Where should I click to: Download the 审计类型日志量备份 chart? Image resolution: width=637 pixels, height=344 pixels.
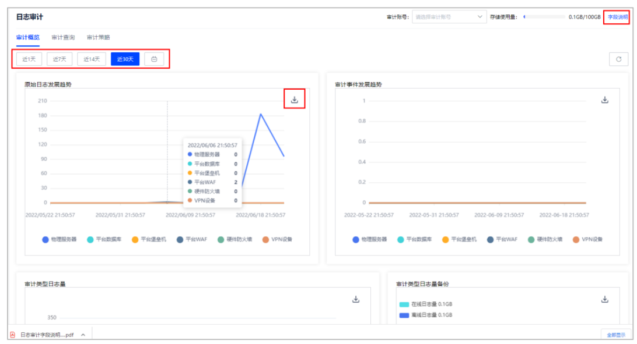pos(605,299)
